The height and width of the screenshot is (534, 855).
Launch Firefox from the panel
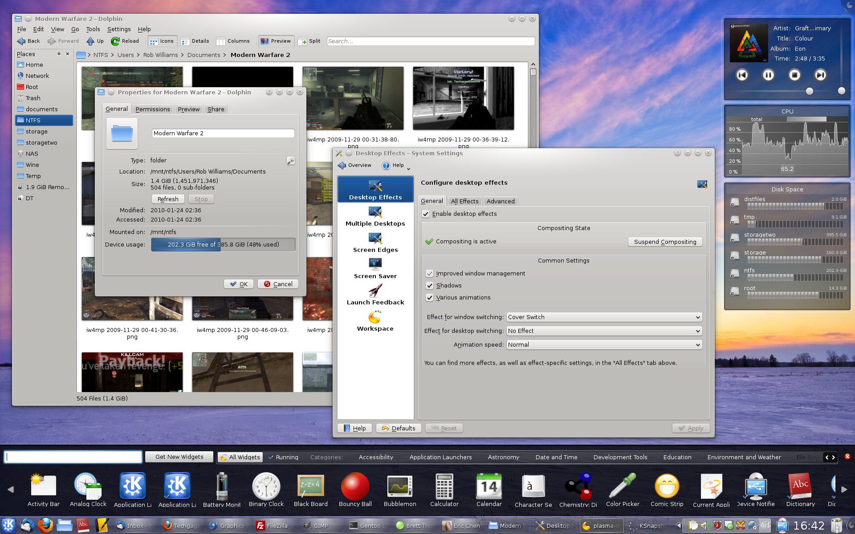(x=45, y=525)
